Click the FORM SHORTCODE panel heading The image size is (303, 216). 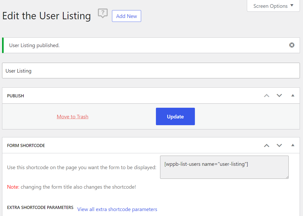click(x=26, y=145)
